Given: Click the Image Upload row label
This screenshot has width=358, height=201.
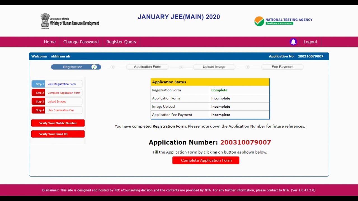Looking at the screenshot, I should click(x=163, y=107).
